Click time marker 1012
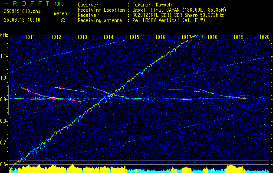 tap(56, 37)
